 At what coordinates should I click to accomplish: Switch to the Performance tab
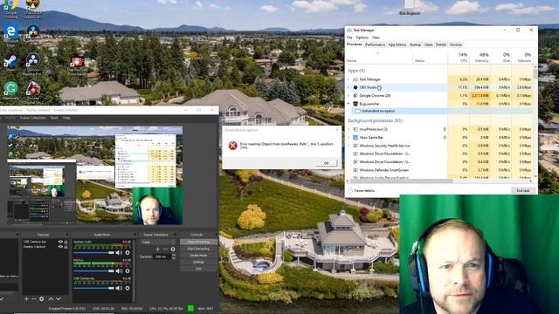[x=375, y=44]
